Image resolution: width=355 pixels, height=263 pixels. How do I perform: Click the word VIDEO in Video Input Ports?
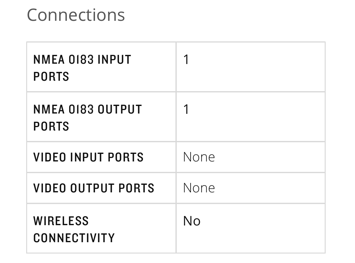tap(50, 157)
